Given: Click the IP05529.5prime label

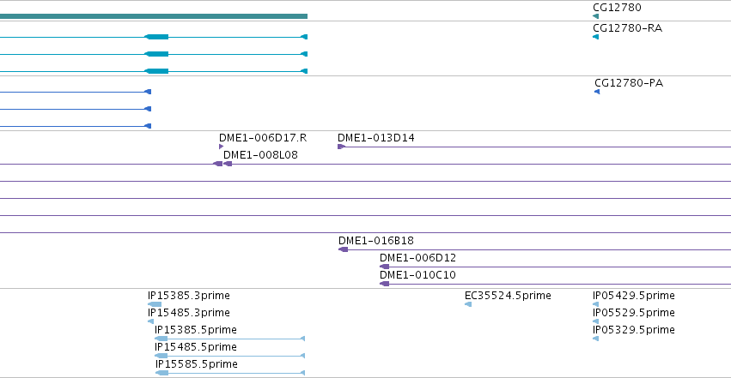Looking at the screenshot, I should [x=634, y=313].
